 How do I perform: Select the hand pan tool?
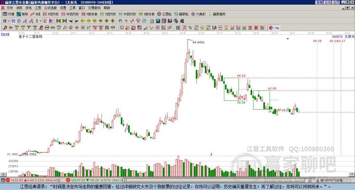(x=120, y=21)
